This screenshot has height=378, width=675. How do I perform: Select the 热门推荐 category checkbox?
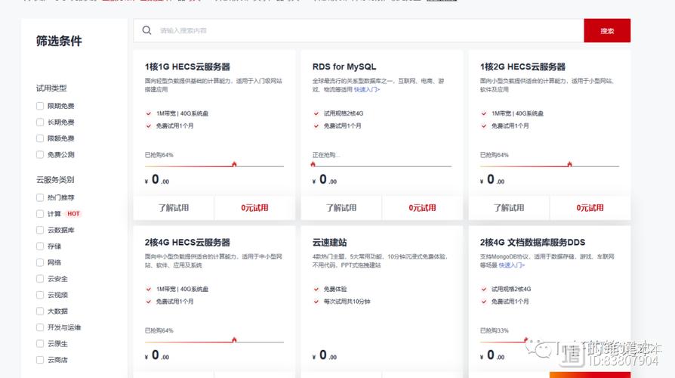tap(40, 198)
